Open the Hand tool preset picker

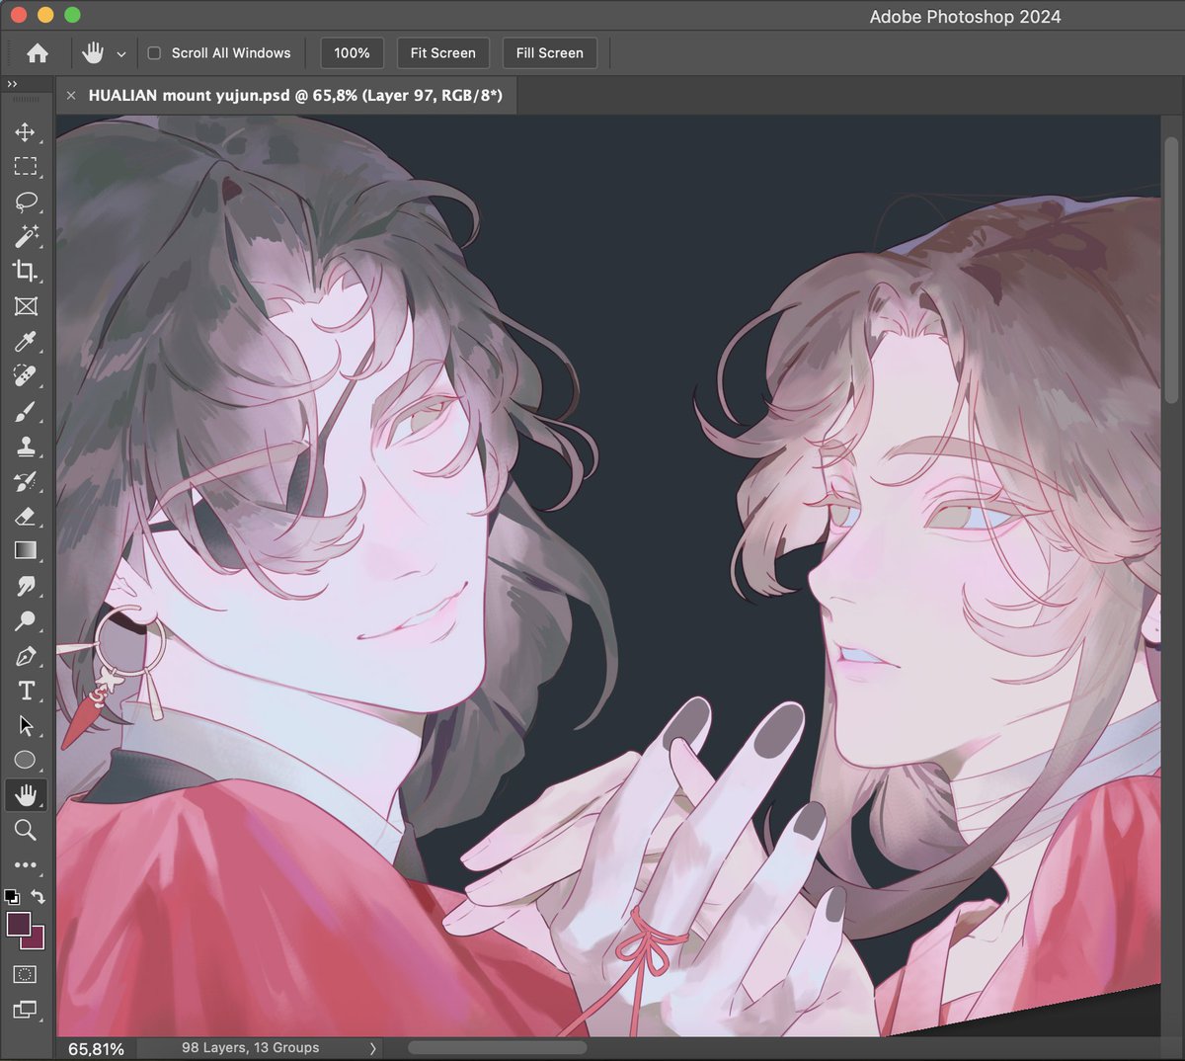tap(121, 54)
